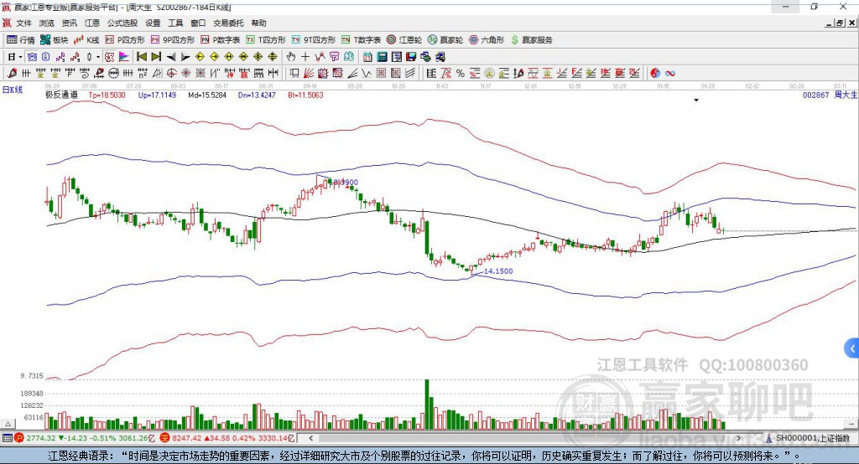Open the 浏览 menu

[x=47, y=23]
